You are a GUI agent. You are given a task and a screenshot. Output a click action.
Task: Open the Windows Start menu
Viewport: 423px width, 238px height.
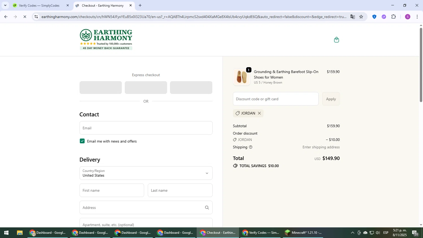(x=6, y=233)
